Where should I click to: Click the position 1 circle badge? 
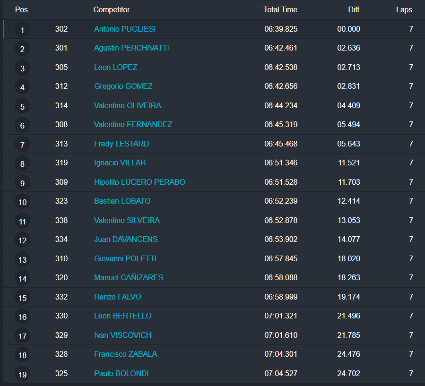[22, 30]
